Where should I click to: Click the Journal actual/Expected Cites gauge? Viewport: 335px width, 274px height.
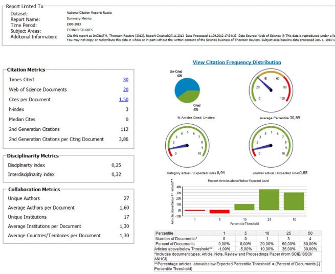pos(271,146)
